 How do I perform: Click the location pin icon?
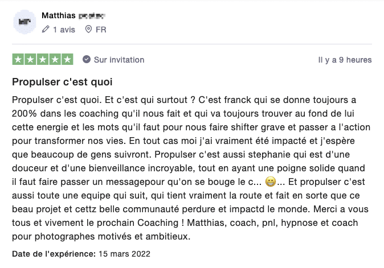88,30
